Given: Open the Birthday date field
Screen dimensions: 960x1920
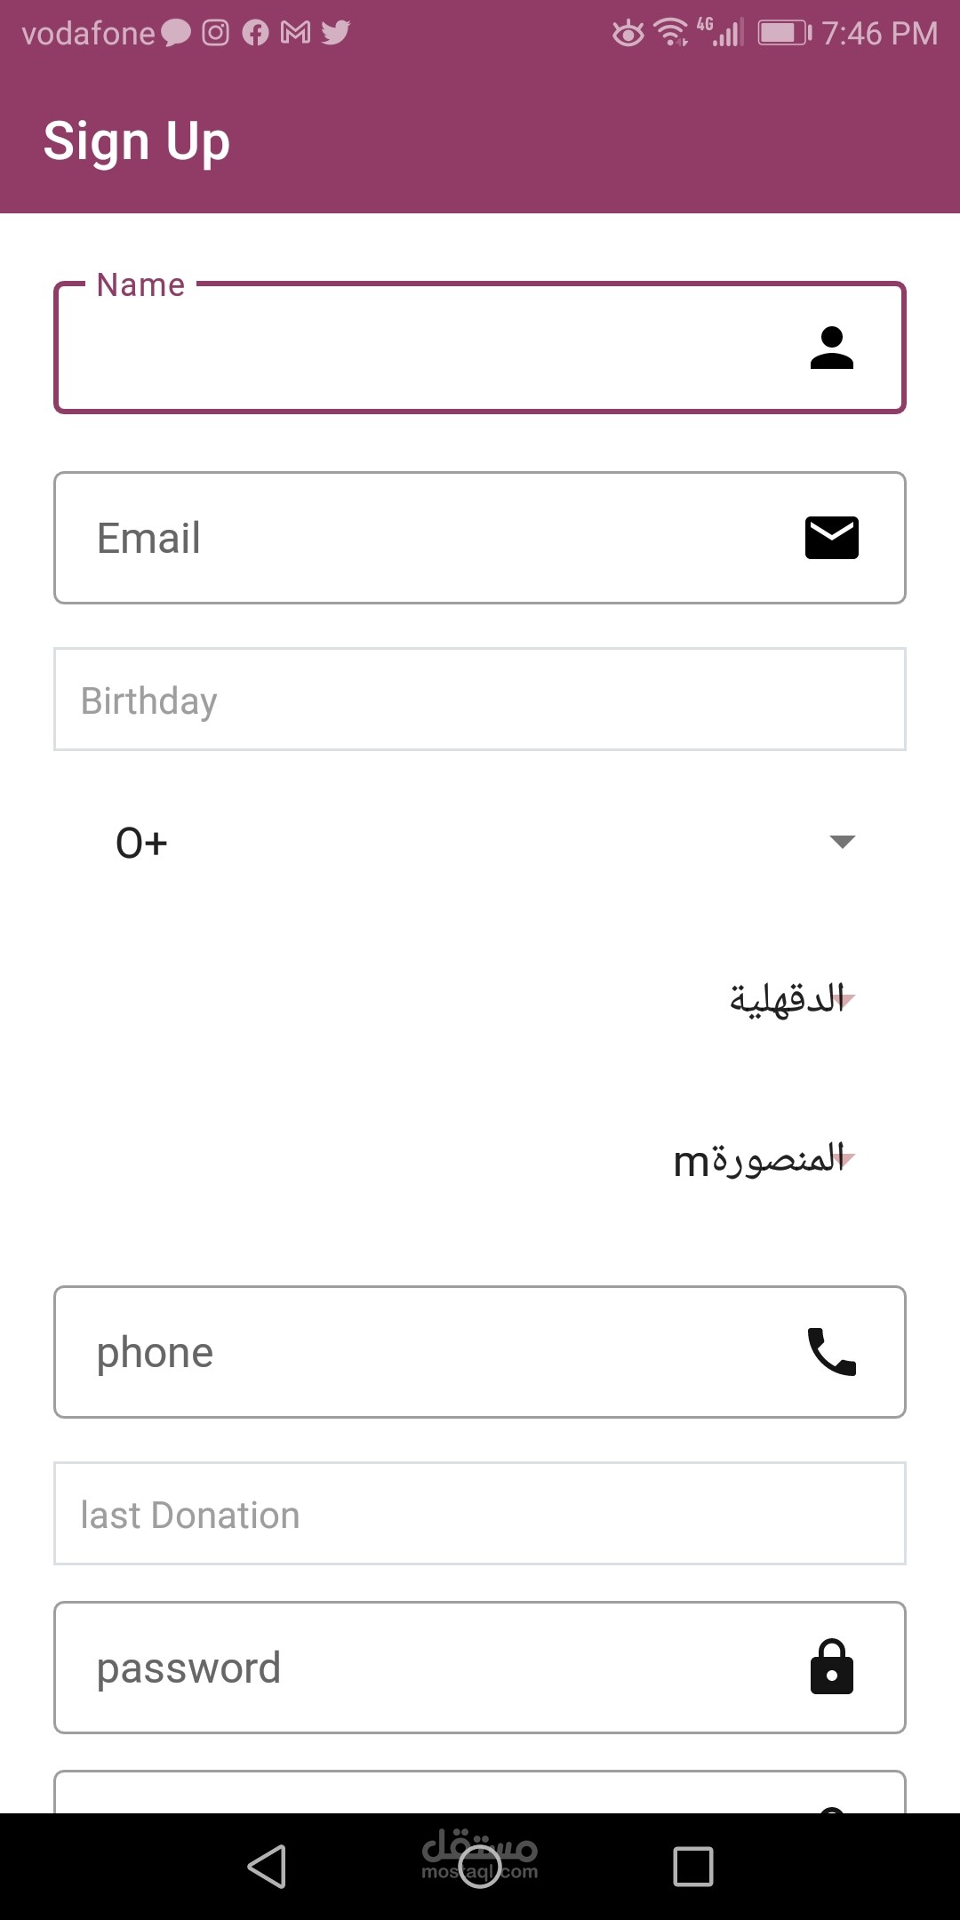Looking at the screenshot, I should 480,700.
